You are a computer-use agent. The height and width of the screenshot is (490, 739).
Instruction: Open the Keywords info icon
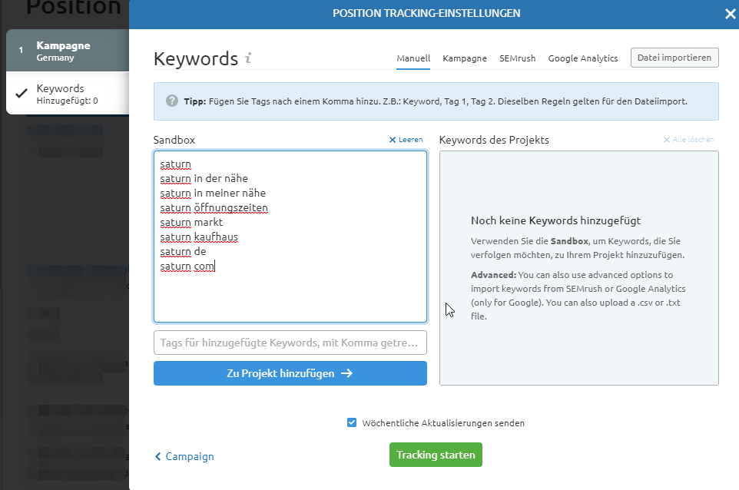point(248,58)
